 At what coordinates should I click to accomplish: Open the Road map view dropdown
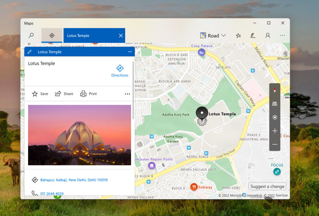coord(213,35)
